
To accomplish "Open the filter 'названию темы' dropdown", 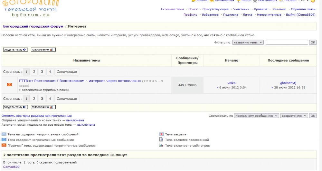I will coord(248,42).
